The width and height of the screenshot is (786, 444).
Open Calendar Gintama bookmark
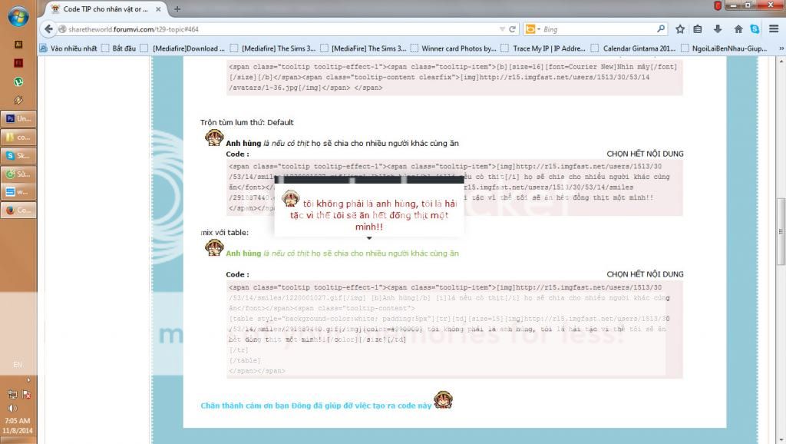[x=633, y=48]
